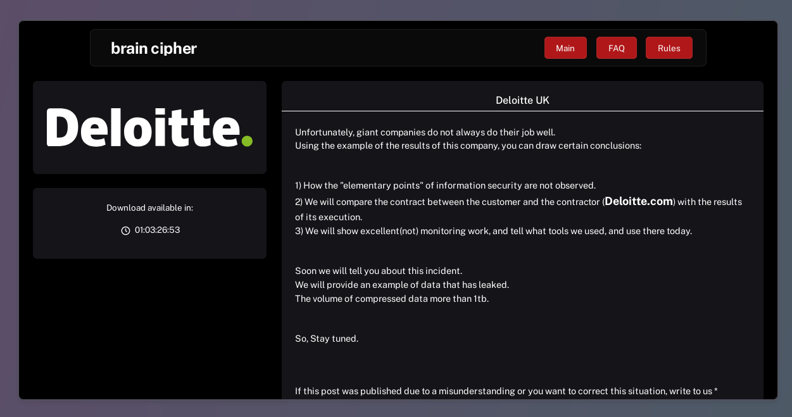Click the opening line "Unfortunately, giant companies"
Image resolution: width=792 pixels, height=417 pixels.
(x=425, y=132)
